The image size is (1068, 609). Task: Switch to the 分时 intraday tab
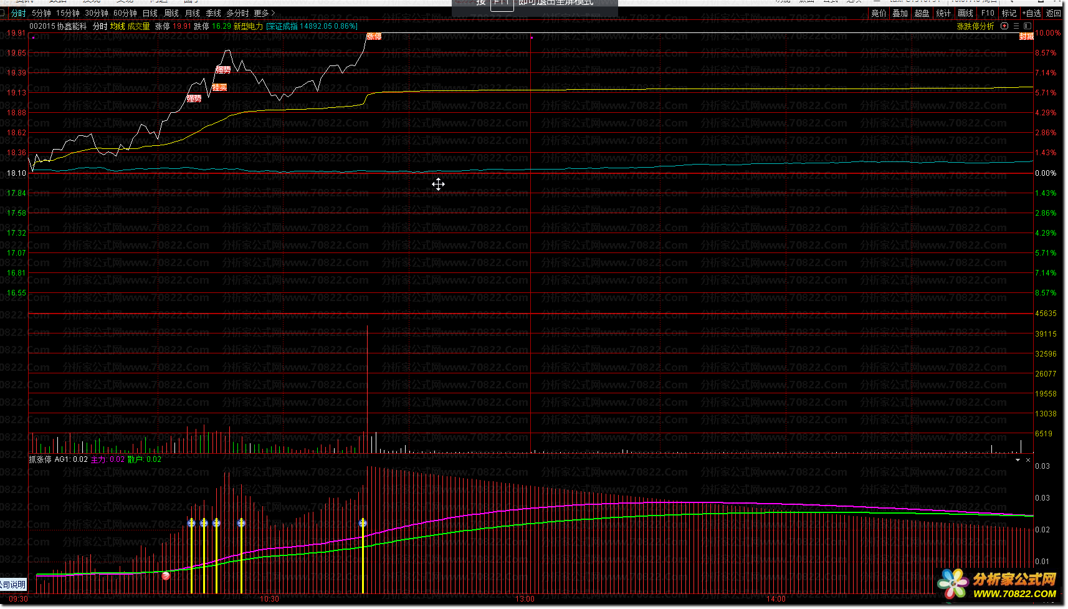pyautogui.click(x=19, y=13)
